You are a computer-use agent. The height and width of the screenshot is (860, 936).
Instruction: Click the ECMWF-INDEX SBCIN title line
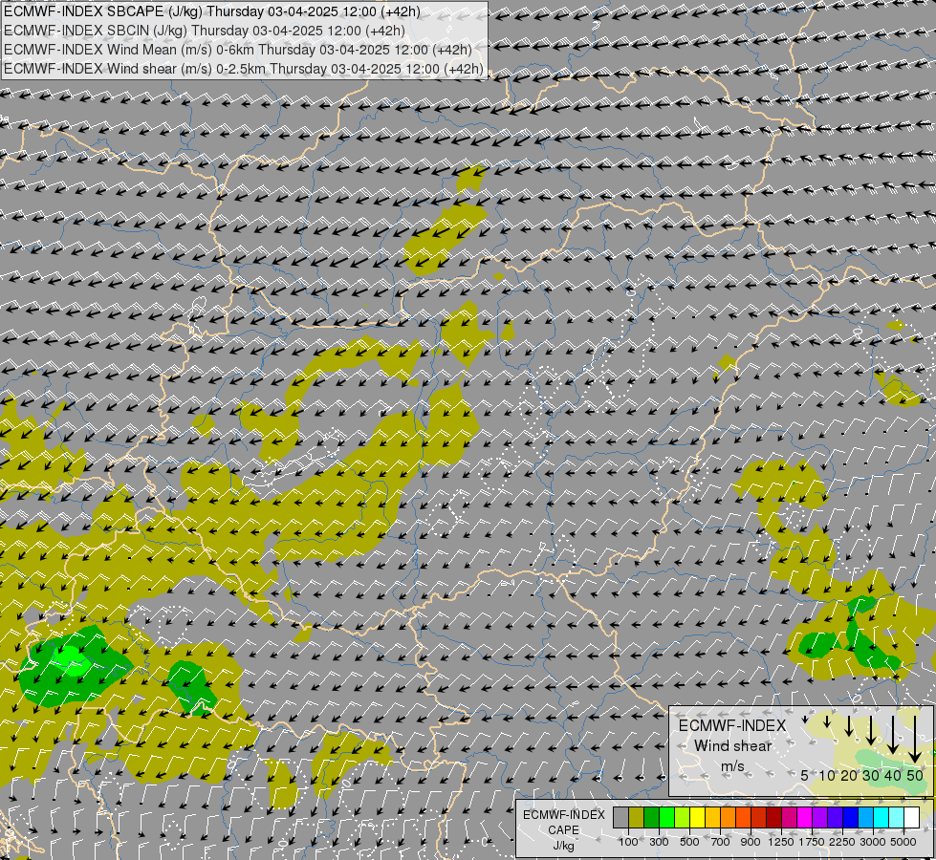(x=205, y=31)
